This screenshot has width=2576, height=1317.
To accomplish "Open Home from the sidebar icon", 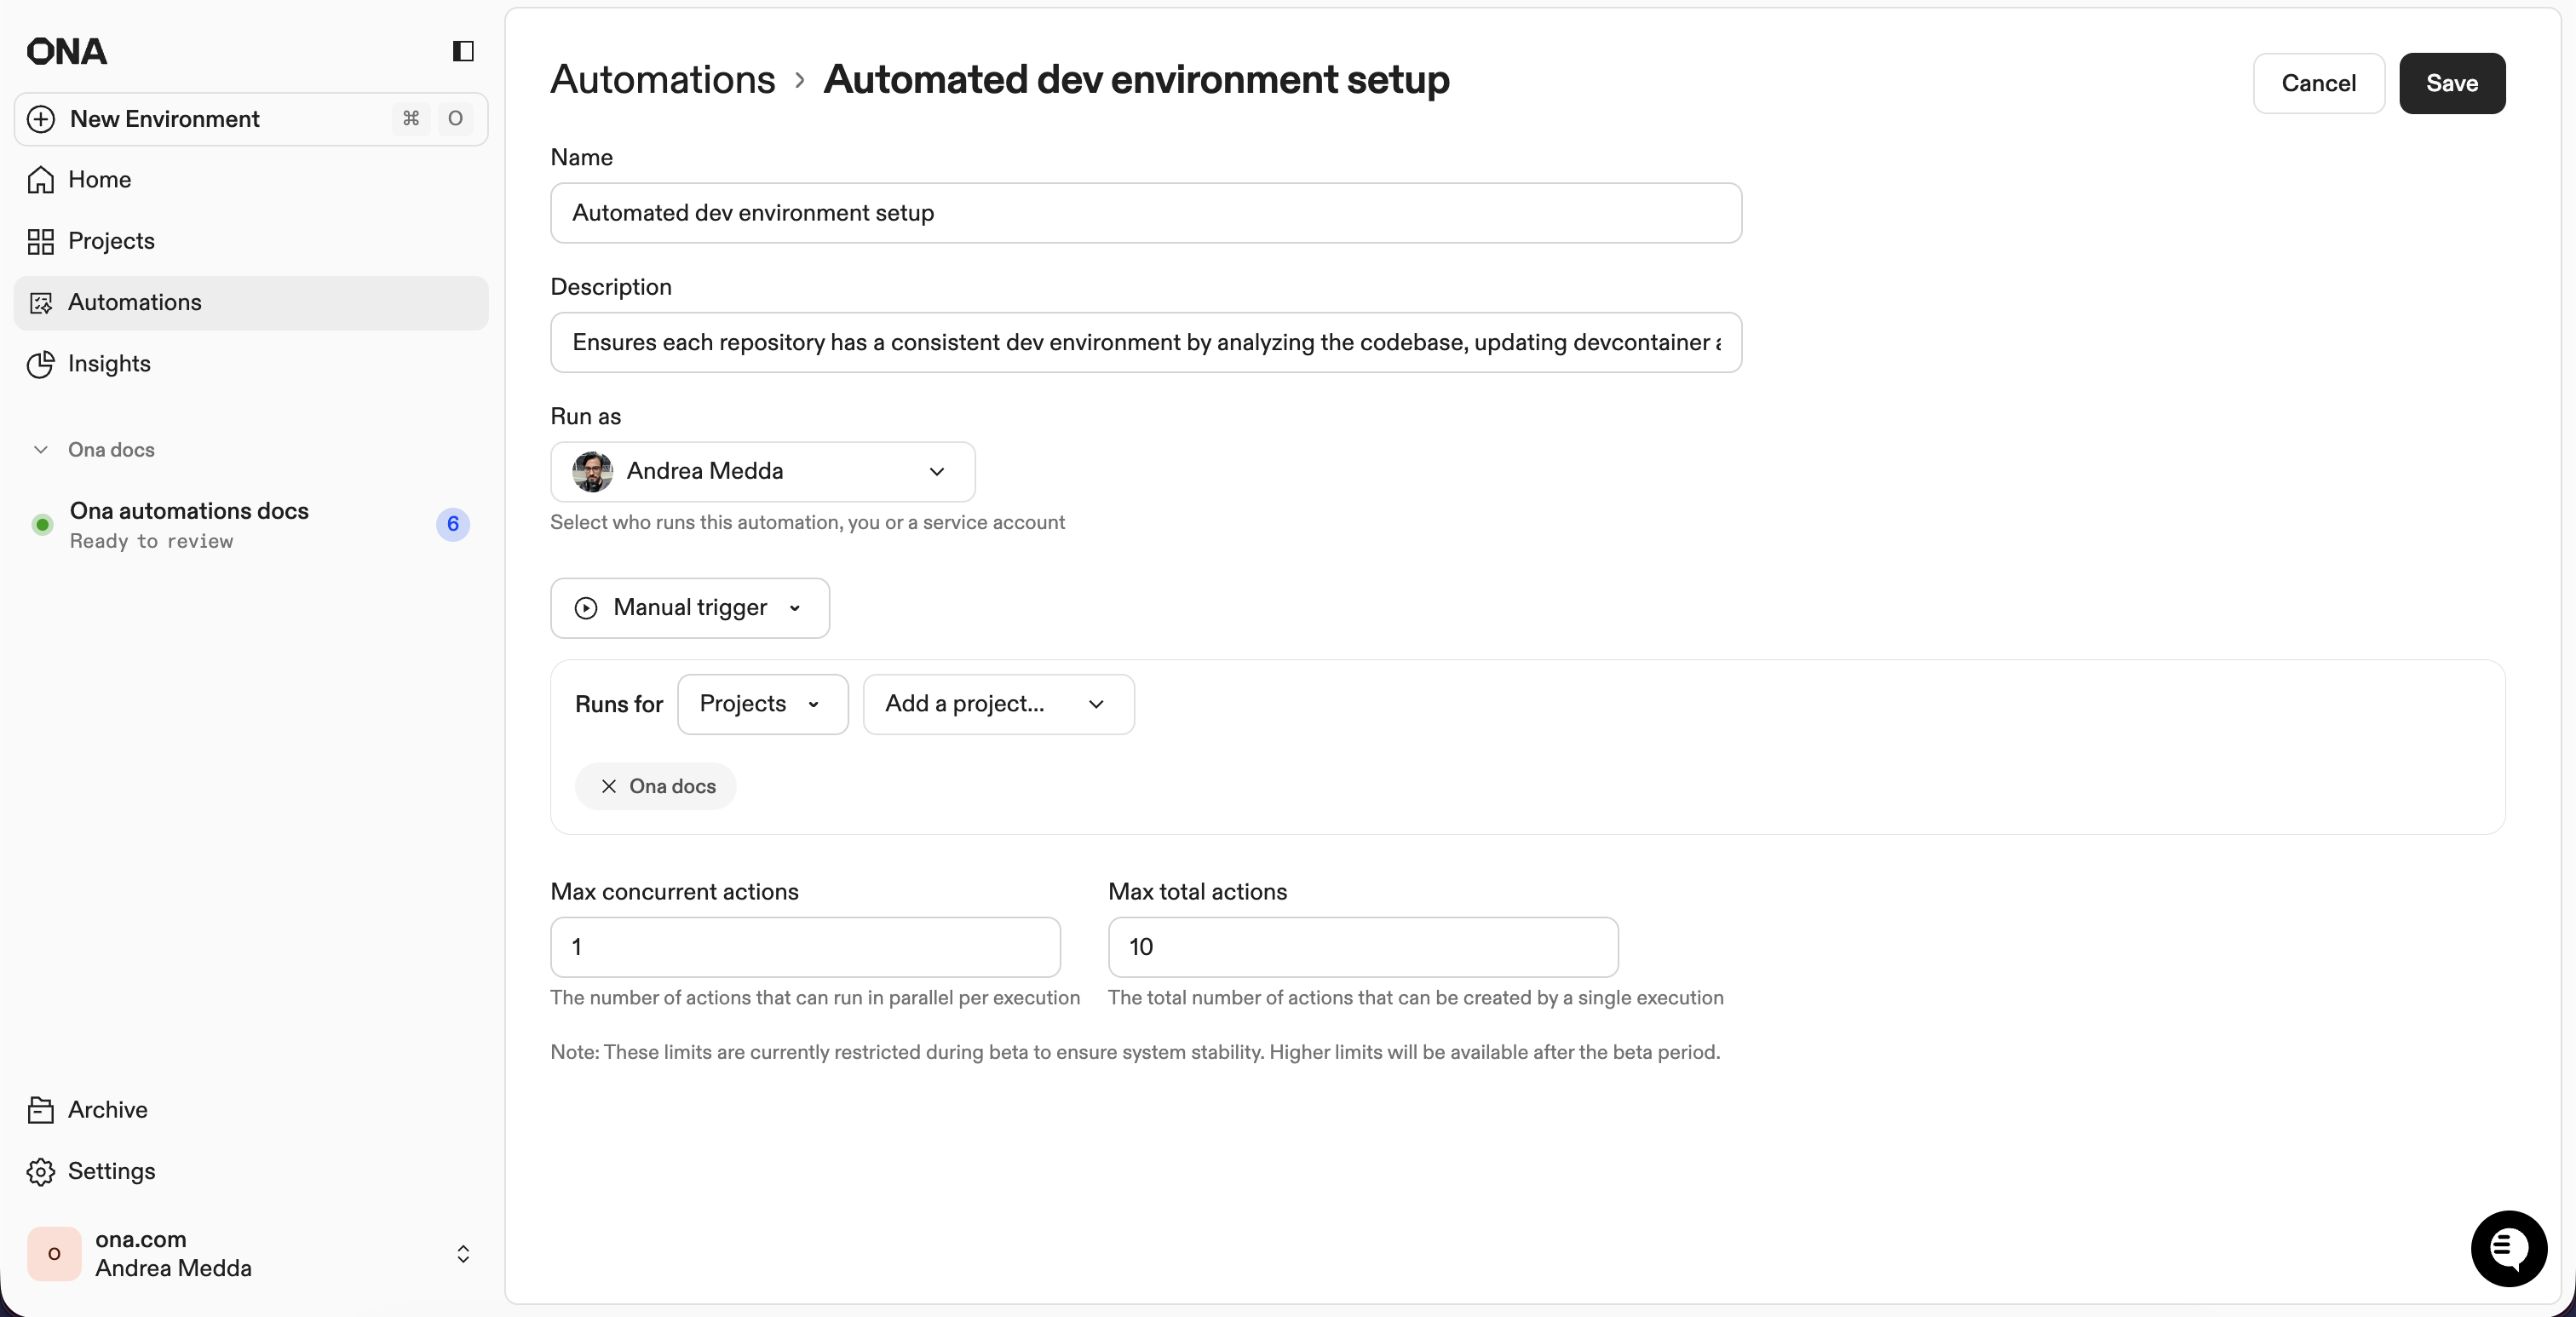I will [40, 180].
